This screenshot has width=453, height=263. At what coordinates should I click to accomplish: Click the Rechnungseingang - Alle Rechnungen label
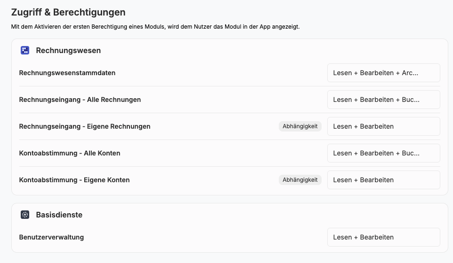[x=80, y=100]
